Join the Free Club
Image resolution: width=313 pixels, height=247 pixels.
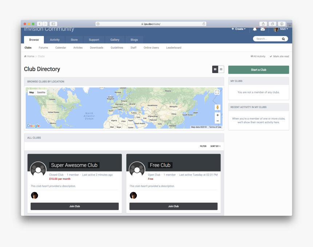point(173,206)
